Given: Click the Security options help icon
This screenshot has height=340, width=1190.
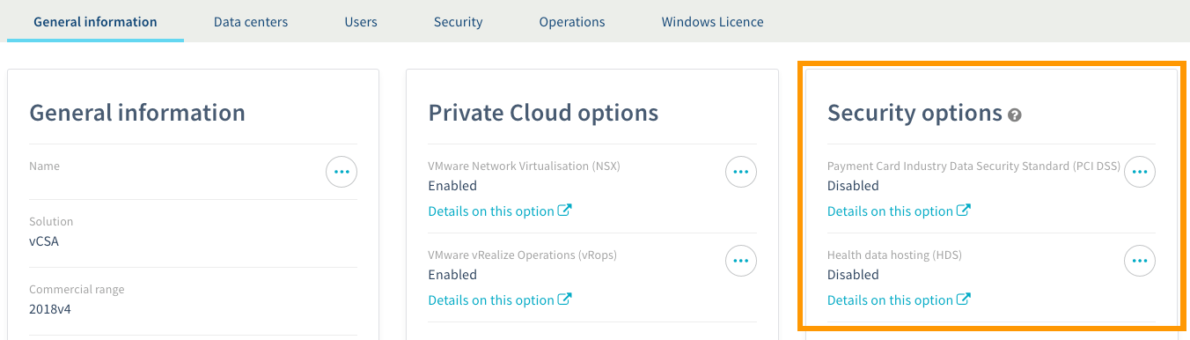Looking at the screenshot, I should [x=1015, y=115].
